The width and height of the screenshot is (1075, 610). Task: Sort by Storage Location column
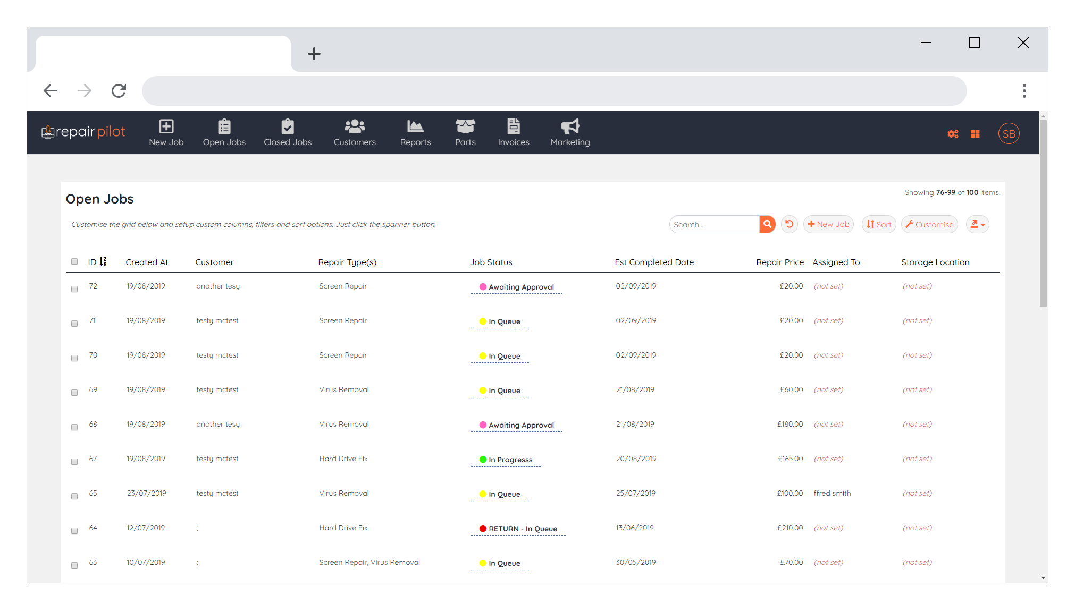[935, 262]
